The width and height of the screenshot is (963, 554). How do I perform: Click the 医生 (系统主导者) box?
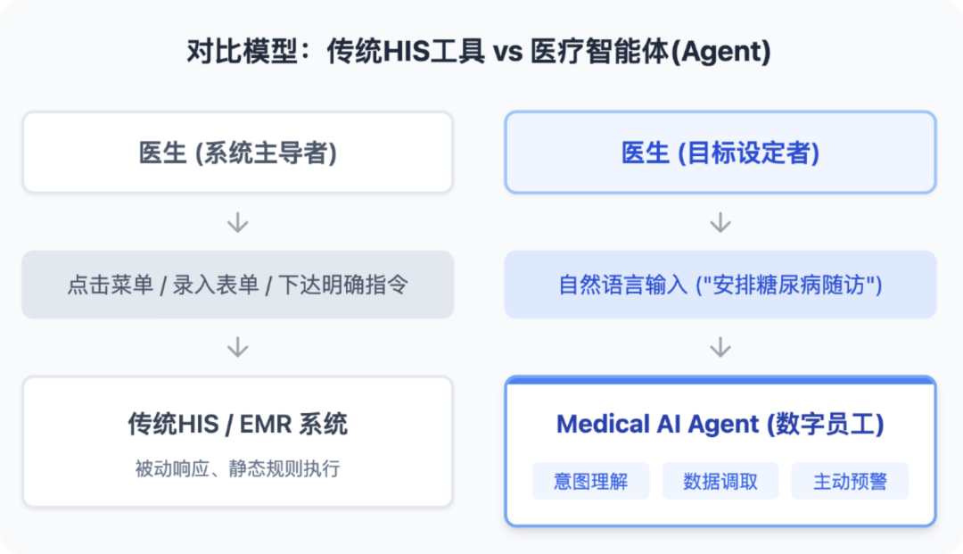(x=237, y=153)
